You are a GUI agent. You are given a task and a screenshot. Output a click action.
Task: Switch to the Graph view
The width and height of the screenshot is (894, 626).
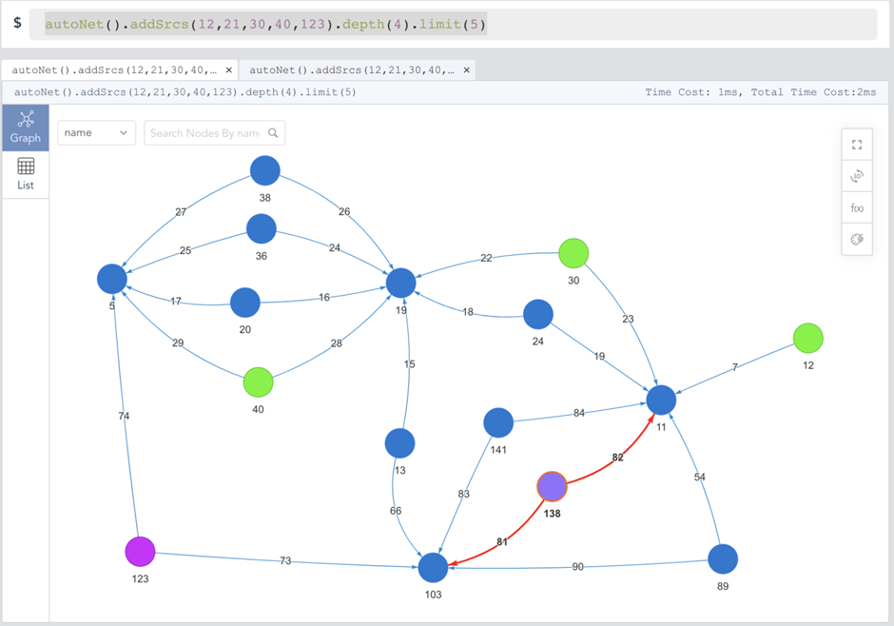pos(25,127)
